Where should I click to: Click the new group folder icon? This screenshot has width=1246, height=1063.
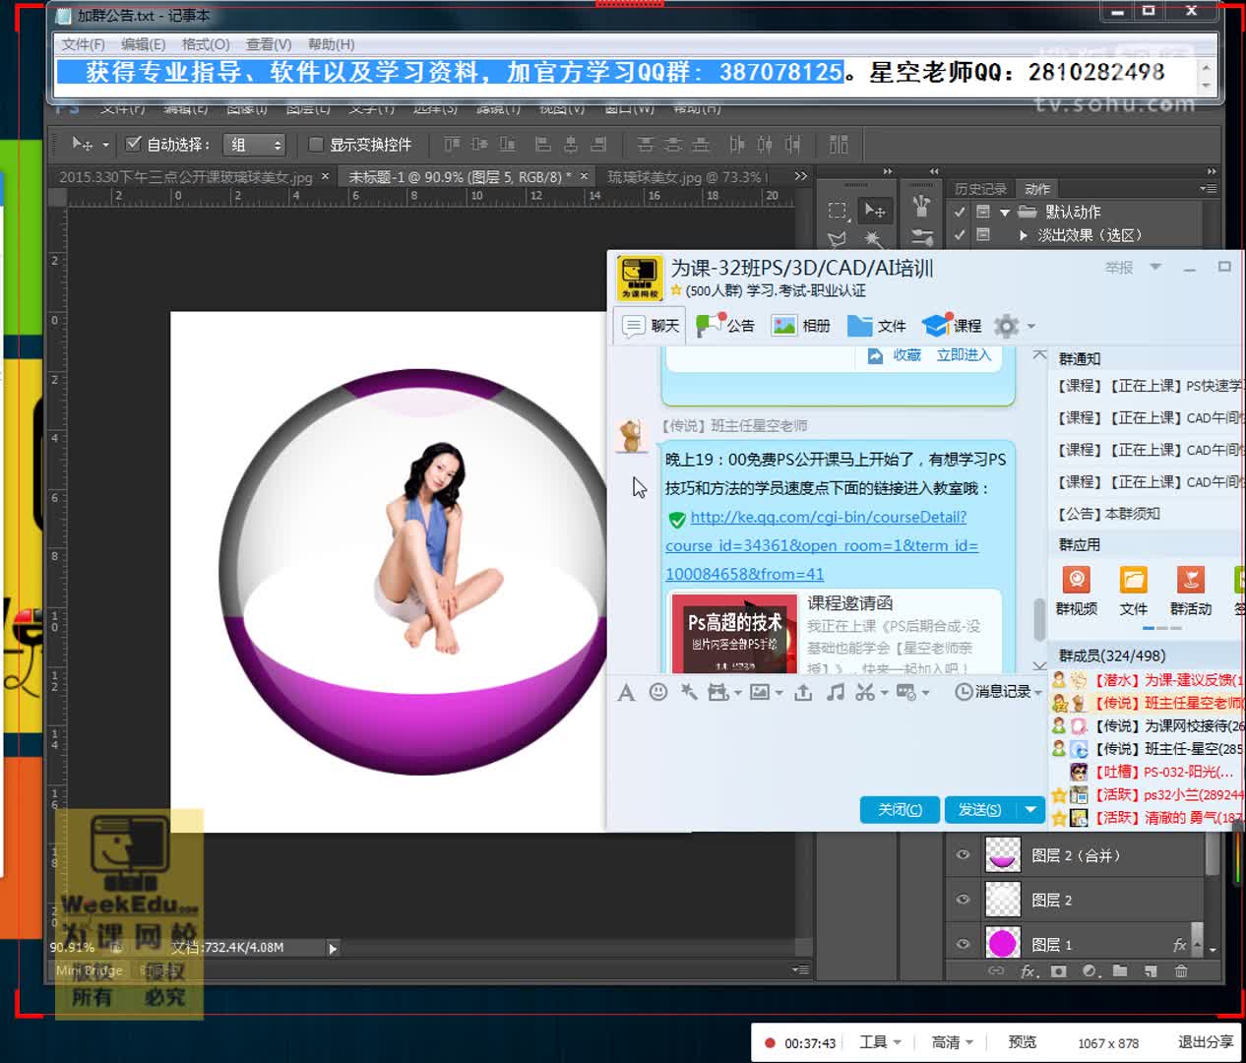[1120, 971]
